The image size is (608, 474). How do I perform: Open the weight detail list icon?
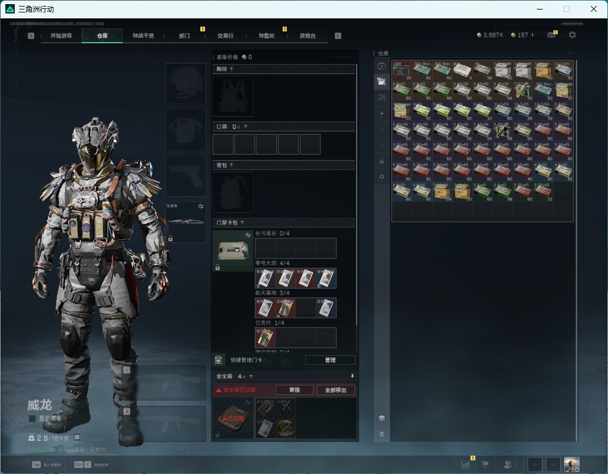77,437
